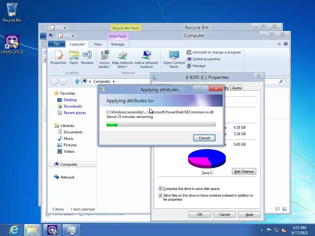The image size is (315, 236).
Task: Switch to the View ribbon tab
Action: pyautogui.click(x=98, y=44)
